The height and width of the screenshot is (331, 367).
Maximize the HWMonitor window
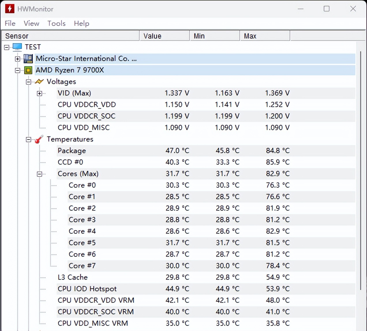(x=327, y=9)
